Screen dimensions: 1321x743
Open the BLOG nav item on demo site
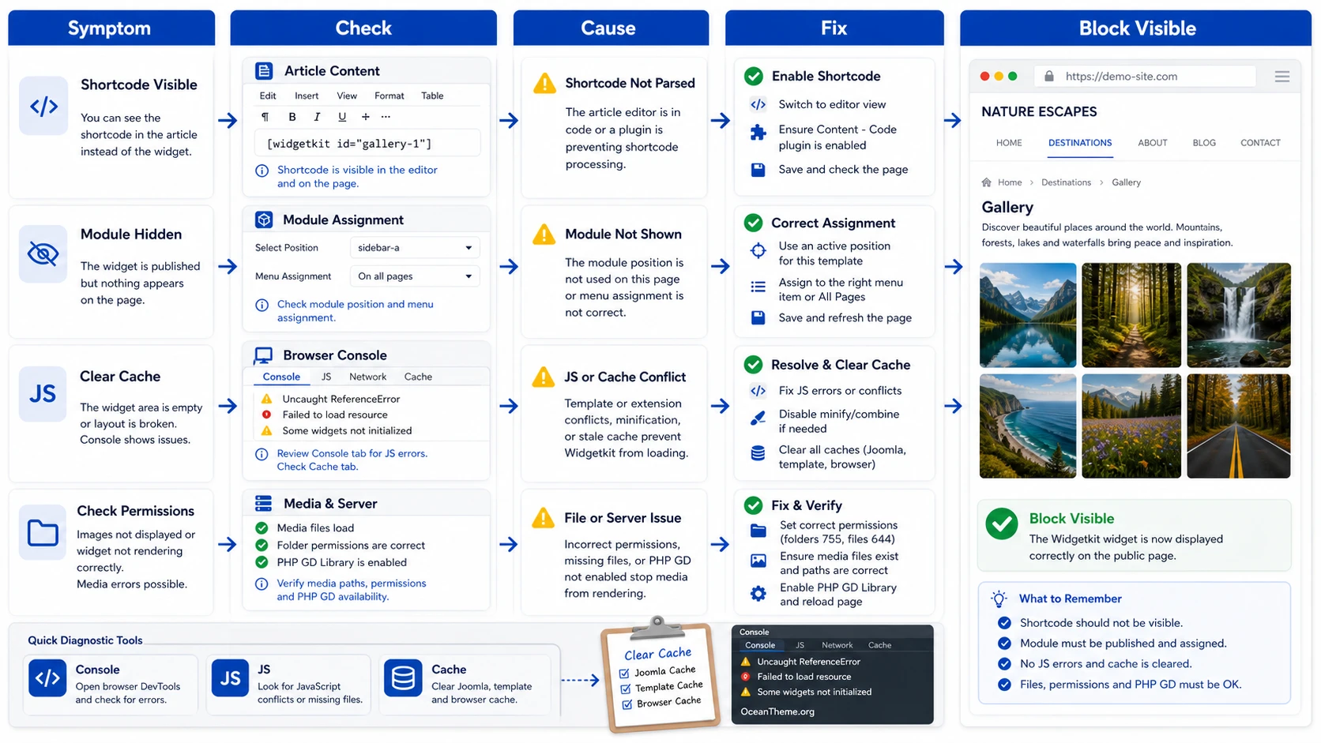pos(1204,143)
